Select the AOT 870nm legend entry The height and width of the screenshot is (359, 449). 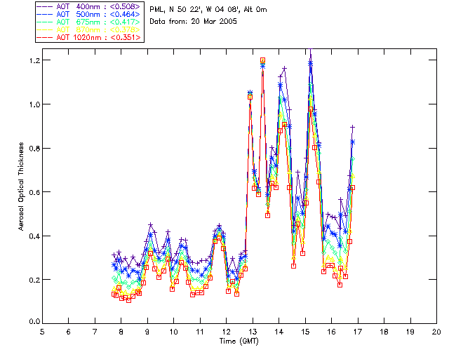pyautogui.click(x=89, y=29)
